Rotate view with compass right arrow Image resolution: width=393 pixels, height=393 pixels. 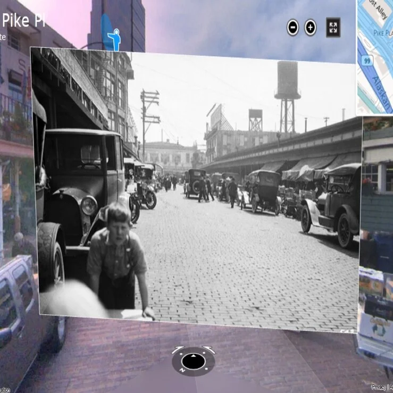point(209,349)
